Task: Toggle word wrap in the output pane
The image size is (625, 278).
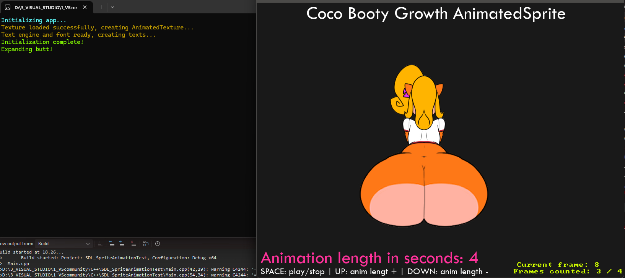Action: click(x=146, y=244)
